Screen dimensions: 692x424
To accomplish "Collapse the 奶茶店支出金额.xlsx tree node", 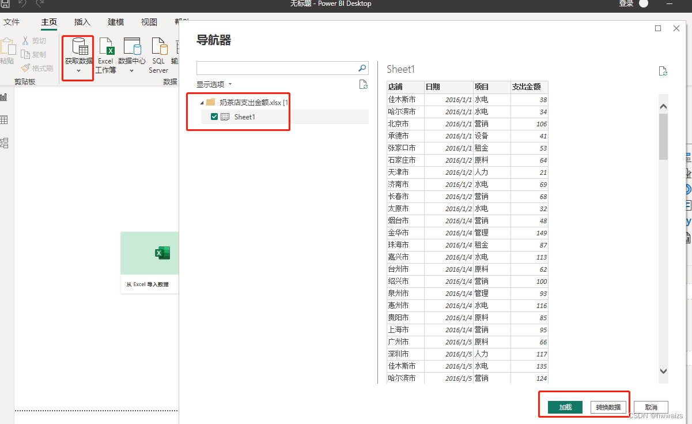I will coord(202,103).
